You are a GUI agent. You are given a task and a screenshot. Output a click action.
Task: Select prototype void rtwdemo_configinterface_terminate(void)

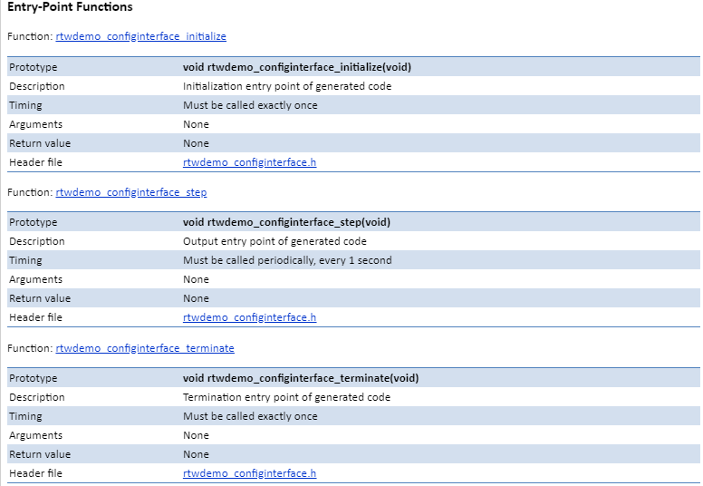coord(301,378)
